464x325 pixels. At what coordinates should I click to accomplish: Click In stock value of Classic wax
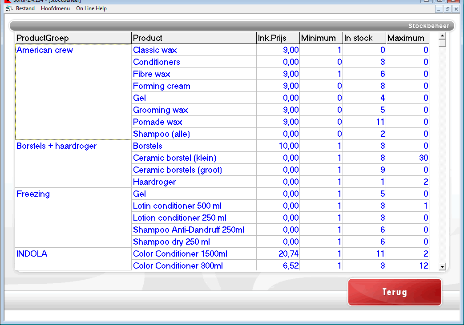365,50
